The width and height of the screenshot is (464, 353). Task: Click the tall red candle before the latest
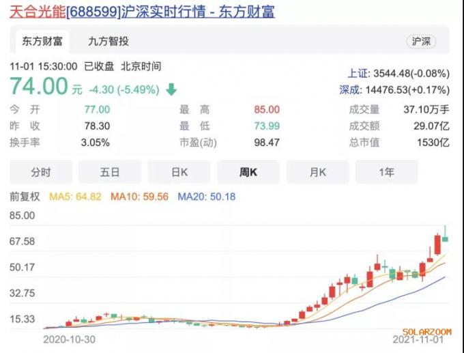[437, 244]
